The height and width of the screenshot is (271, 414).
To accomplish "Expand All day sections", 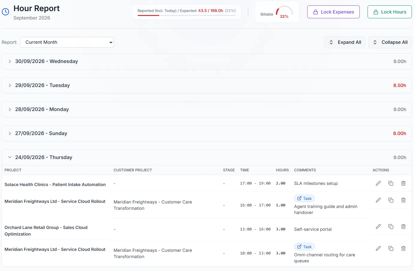I will [345, 42].
